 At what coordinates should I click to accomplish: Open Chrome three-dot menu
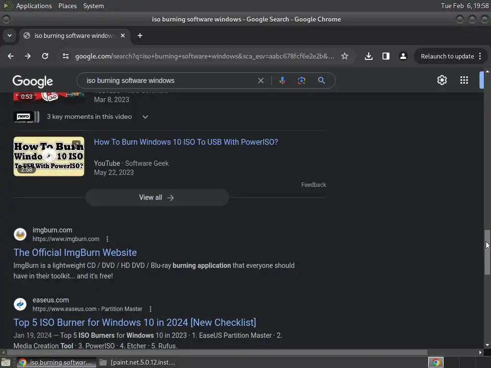(480, 56)
